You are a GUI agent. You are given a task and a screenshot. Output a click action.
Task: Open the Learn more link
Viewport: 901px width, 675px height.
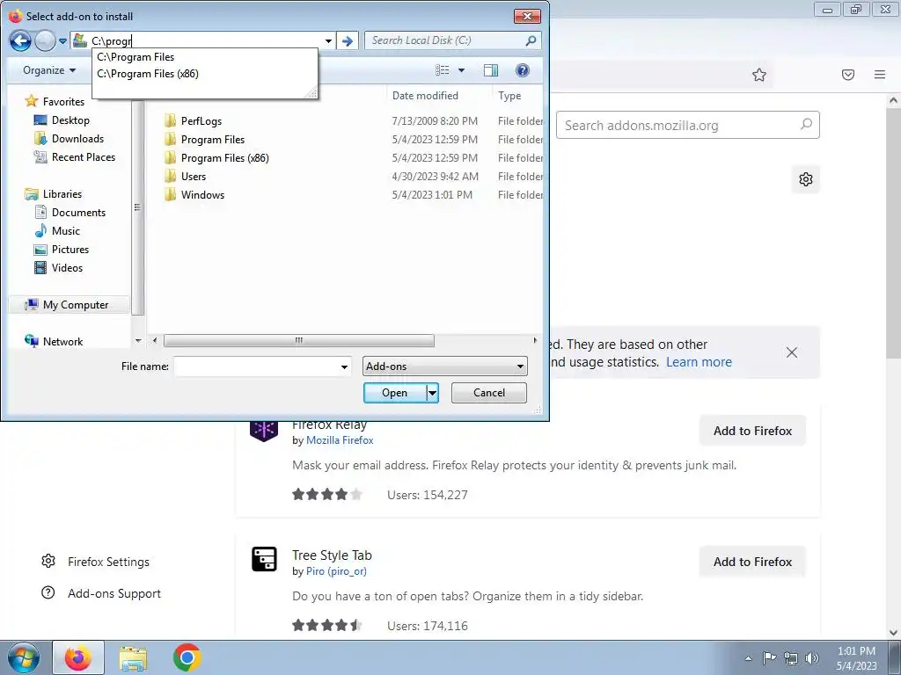point(699,362)
